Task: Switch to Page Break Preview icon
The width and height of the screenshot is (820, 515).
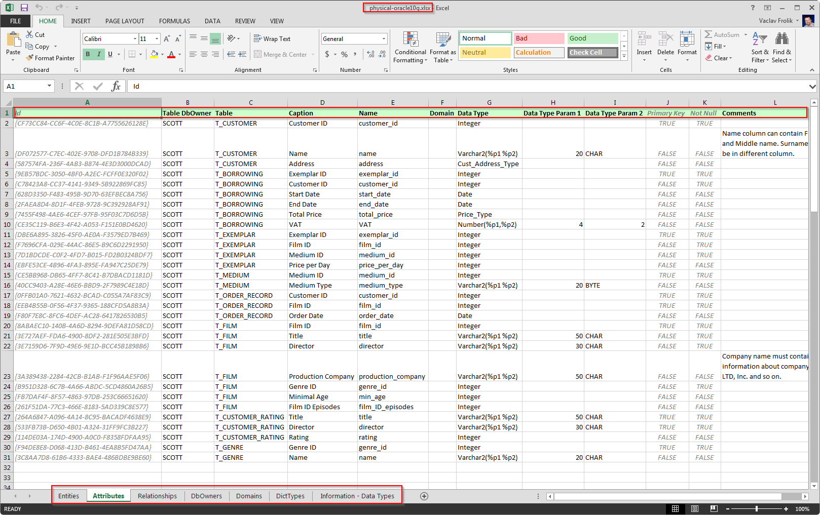Action: pyautogui.click(x=714, y=508)
